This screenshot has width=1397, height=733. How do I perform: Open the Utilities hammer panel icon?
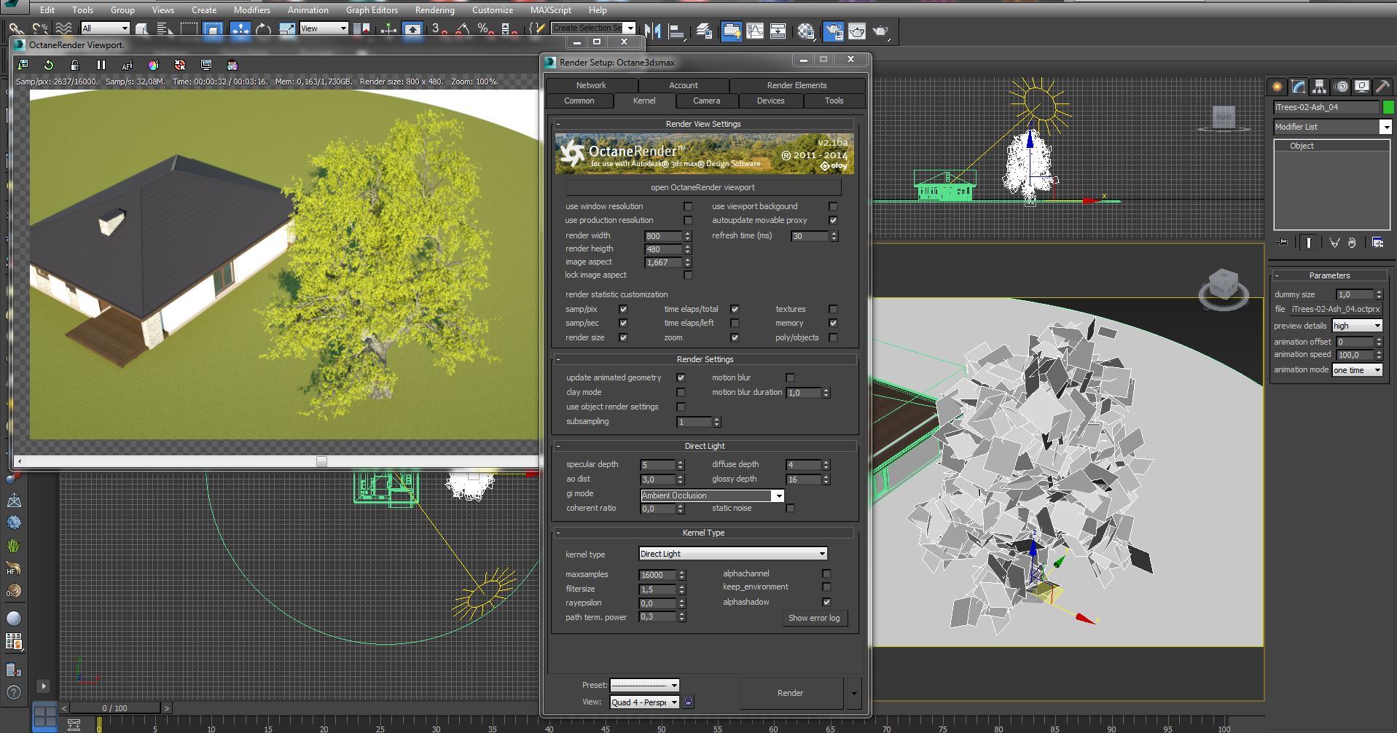click(x=1382, y=87)
